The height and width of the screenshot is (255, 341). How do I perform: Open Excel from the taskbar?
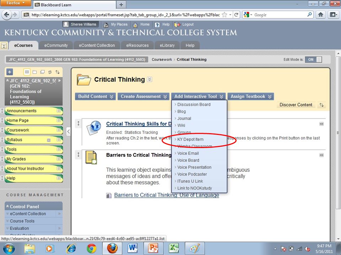[174, 248]
